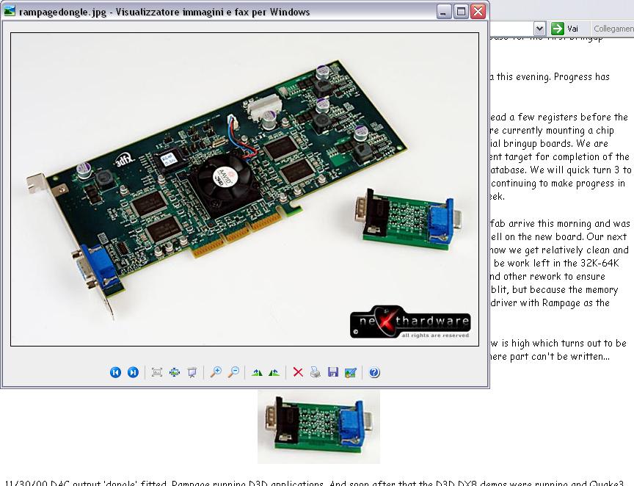
Task: Save a copy with the floppy disk icon
Action: click(x=333, y=373)
